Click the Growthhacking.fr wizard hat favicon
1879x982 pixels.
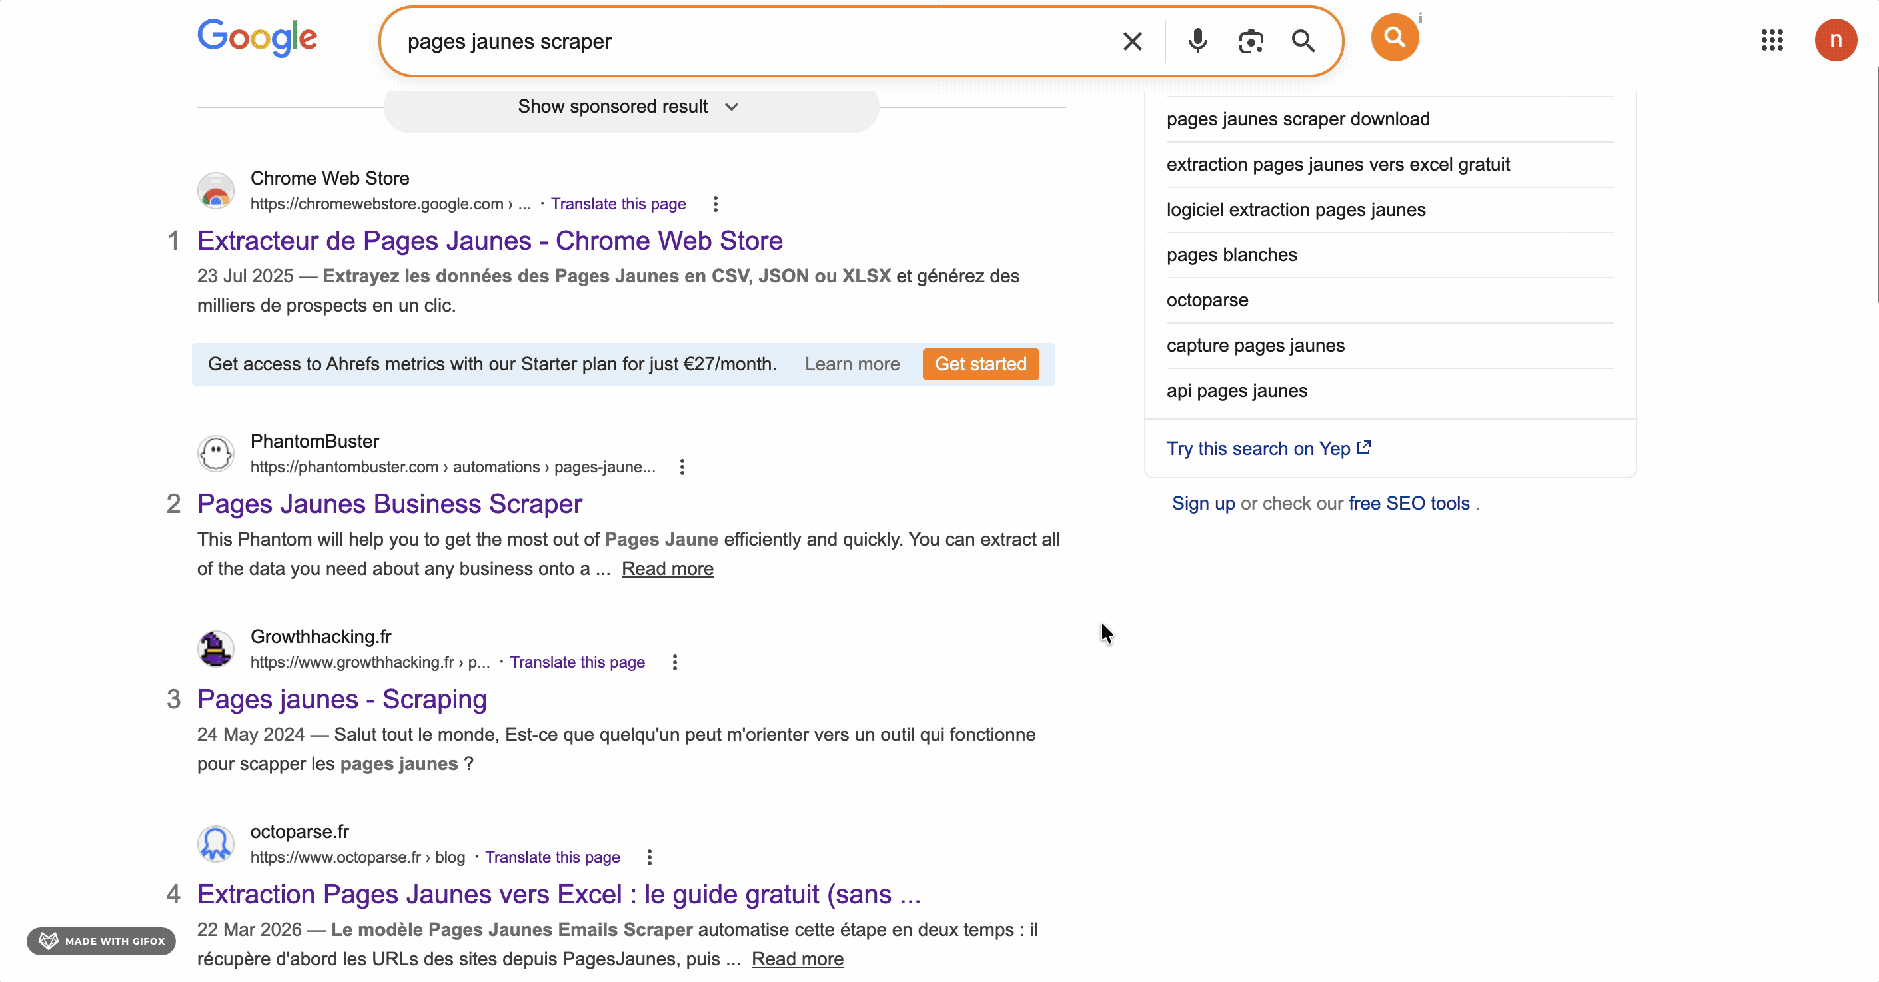click(x=216, y=649)
